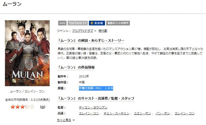Image resolution: width=206 pixels, height=125 pixels.
Task: Click the highlighted original title text
Action: [96, 88]
